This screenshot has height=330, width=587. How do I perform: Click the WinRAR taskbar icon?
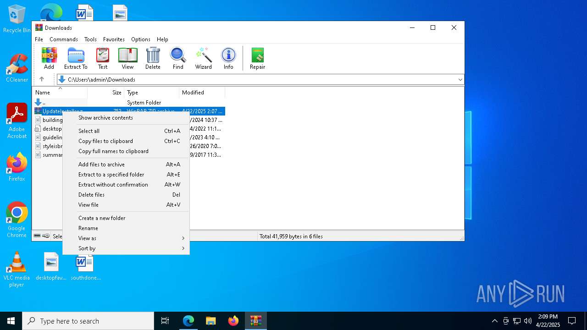point(256,321)
